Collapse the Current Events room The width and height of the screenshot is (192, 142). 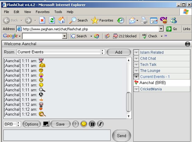(136, 77)
